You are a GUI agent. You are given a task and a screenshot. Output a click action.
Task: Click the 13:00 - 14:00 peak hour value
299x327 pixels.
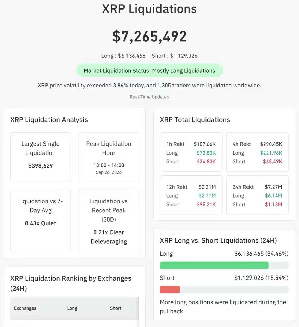pyautogui.click(x=109, y=165)
